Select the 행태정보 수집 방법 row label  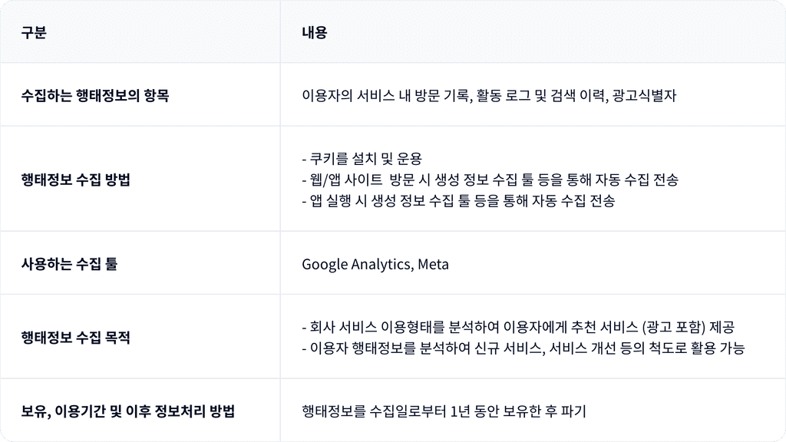76,180
